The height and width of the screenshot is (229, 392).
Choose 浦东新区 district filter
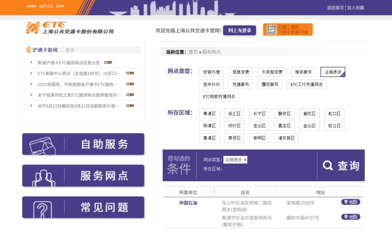coord(286,138)
